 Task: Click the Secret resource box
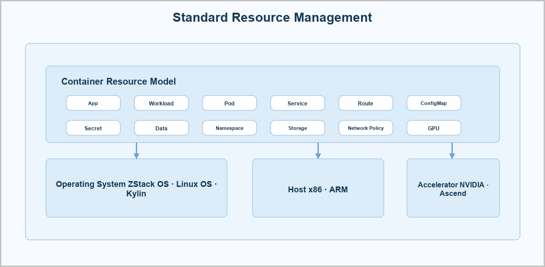point(93,128)
